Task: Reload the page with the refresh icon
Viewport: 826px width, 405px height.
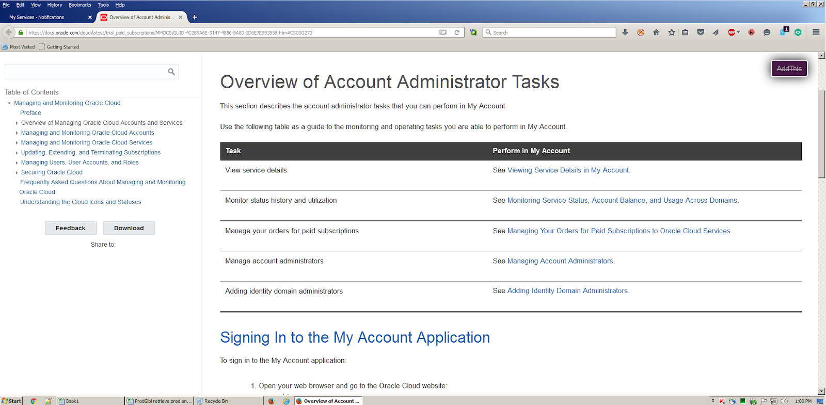Action: 457,32
